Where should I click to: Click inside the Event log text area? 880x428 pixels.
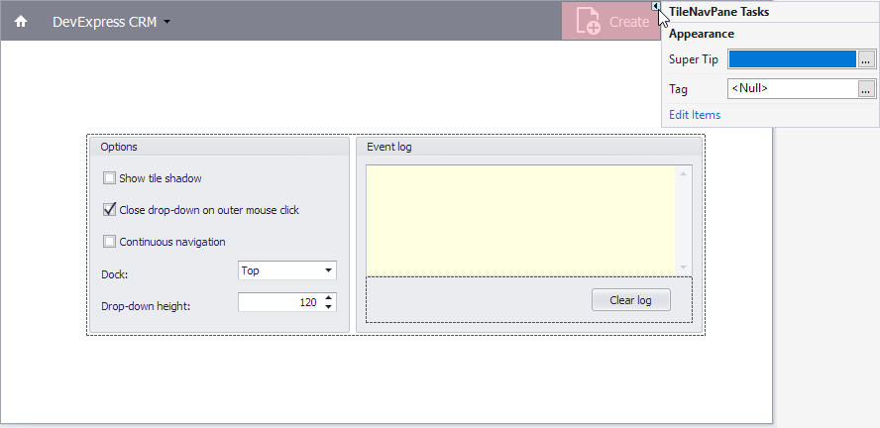click(x=520, y=220)
